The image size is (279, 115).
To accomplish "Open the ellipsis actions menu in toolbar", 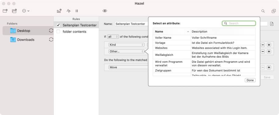I will [x=26, y=11].
